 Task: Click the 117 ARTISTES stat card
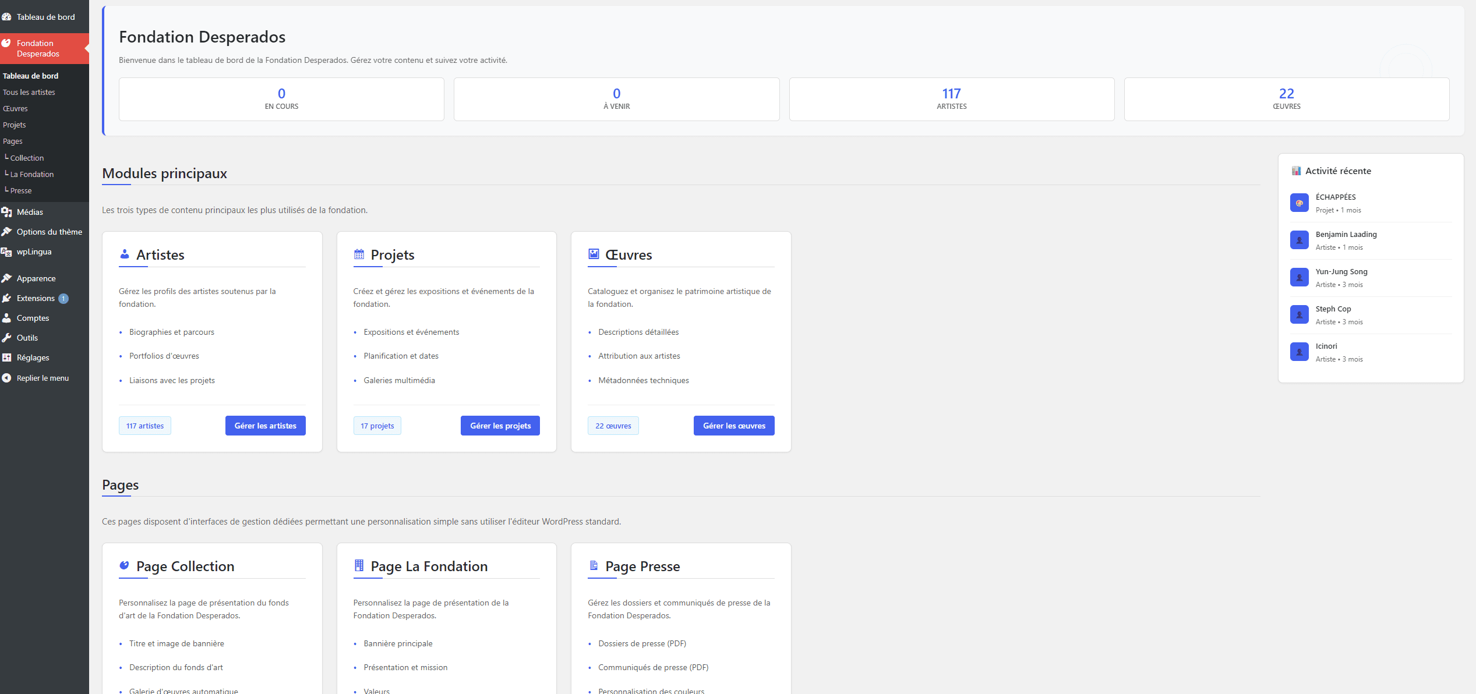(x=951, y=99)
